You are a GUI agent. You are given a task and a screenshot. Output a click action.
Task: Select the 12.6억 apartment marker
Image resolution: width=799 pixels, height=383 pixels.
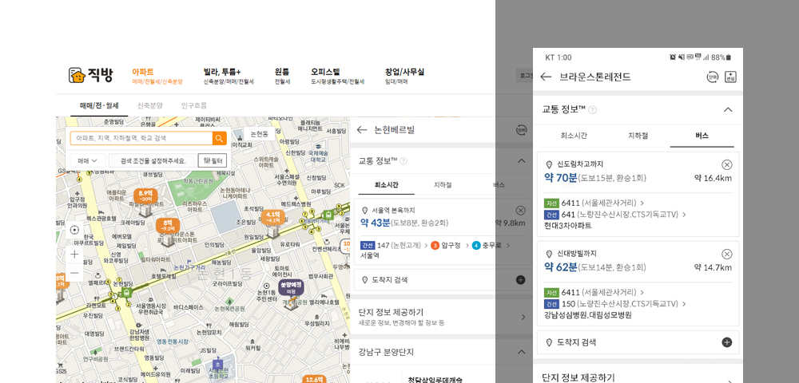[314, 379]
